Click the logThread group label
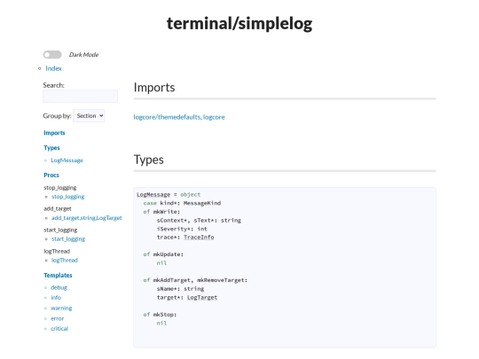Image resolution: width=479 pixels, height=359 pixels. 57,251
